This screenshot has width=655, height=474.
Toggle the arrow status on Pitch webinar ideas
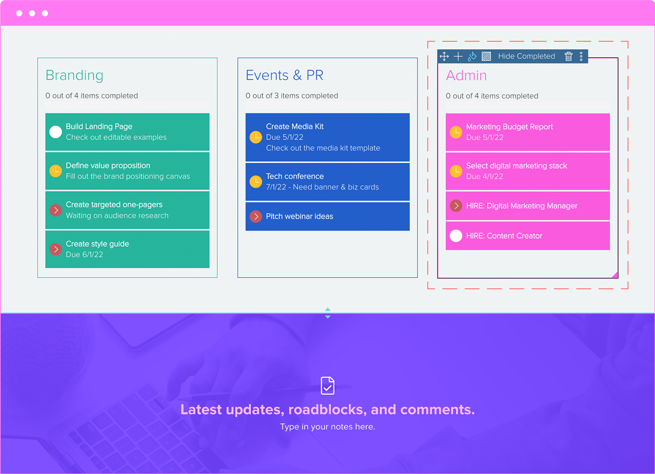point(255,216)
